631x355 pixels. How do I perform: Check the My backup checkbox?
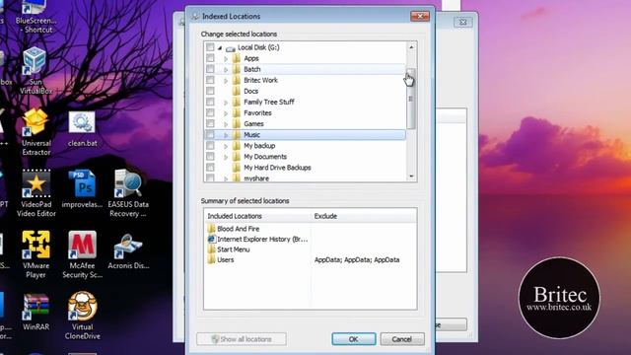pyautogui.click(x=210, y=145)
